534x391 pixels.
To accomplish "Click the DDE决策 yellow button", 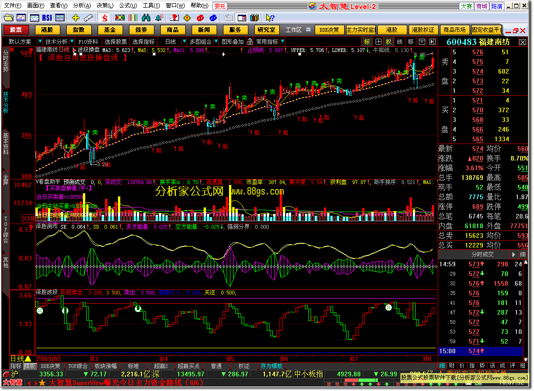I will (x=329, y=30).
